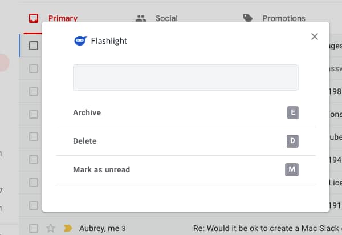
Task: Click the Social people icon
Action: pyautogui.click(x=141, y=18)
